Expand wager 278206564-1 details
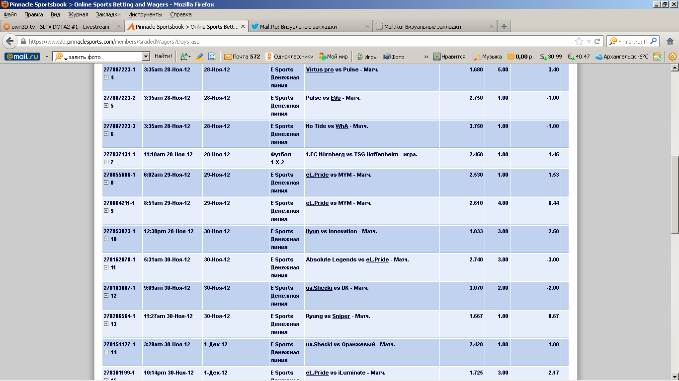The height and width of the screenshot is (381, 679). pos(106,324)
